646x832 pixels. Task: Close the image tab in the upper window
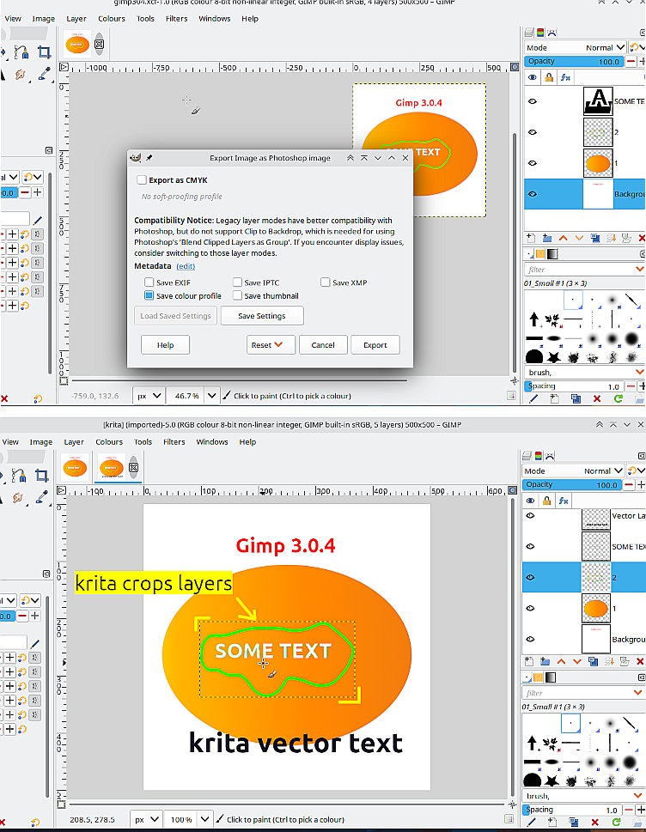point(100,45)
